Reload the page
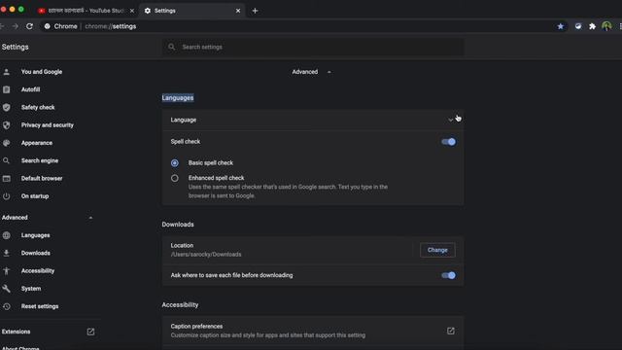This screenshot has height=350, width=622. click(x=29, y=26)
